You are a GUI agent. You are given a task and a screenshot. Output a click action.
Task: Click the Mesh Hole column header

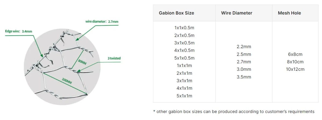point(289,13)
